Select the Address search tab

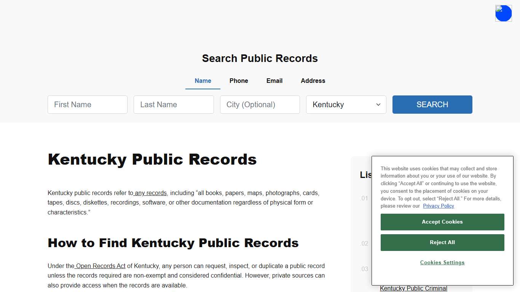[x=313, y=81]
